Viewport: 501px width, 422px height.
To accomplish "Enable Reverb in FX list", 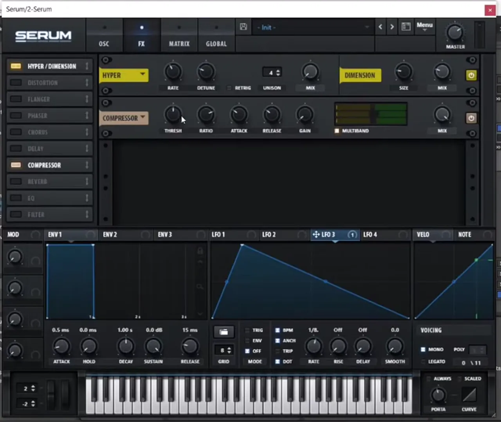I will click(x=16, y=181).
